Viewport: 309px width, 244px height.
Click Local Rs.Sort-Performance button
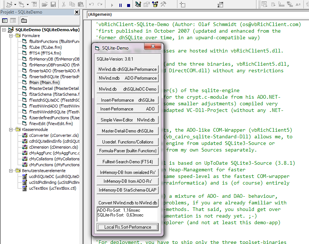pos(127,227)
